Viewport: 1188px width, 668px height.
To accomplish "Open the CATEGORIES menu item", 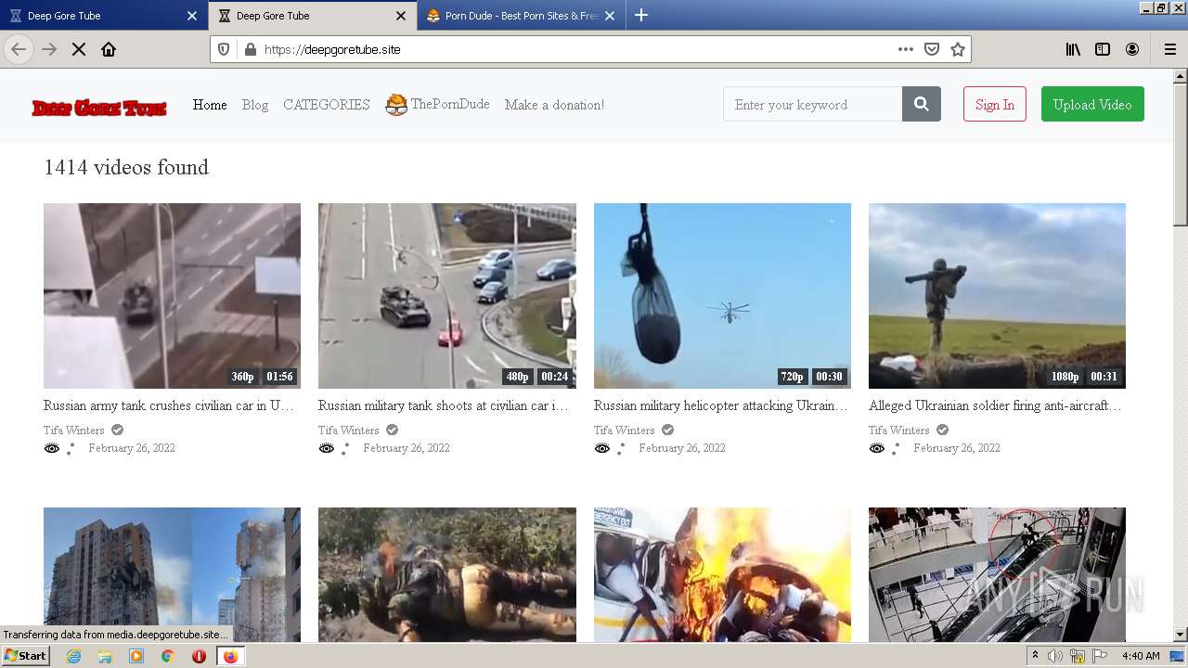I will (x=327, y=105).
